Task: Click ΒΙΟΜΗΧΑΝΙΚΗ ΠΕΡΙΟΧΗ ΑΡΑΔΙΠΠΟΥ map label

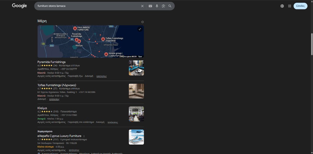Action: click(x=61, y=36)
